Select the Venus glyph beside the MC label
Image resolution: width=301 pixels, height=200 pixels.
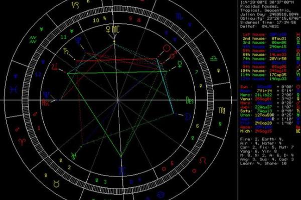[x=108, y=29]
